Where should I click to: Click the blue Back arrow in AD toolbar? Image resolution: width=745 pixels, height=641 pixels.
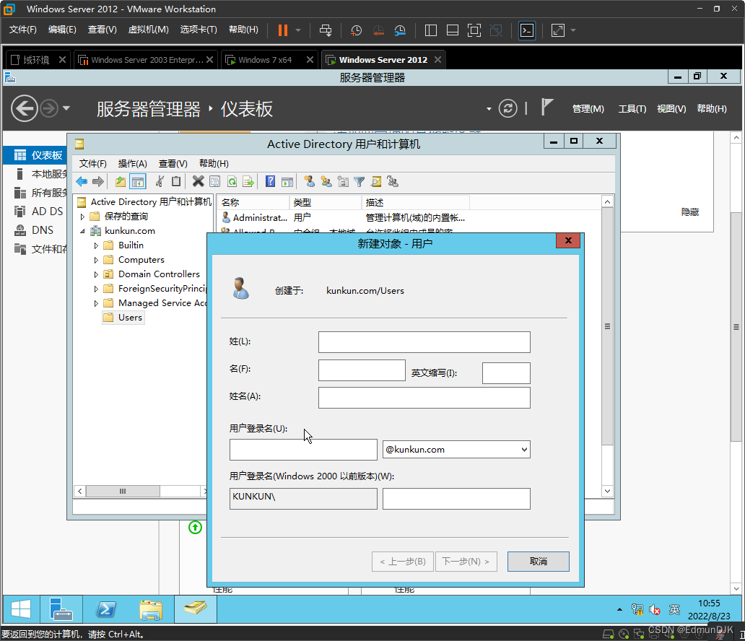tap(82, 181)
